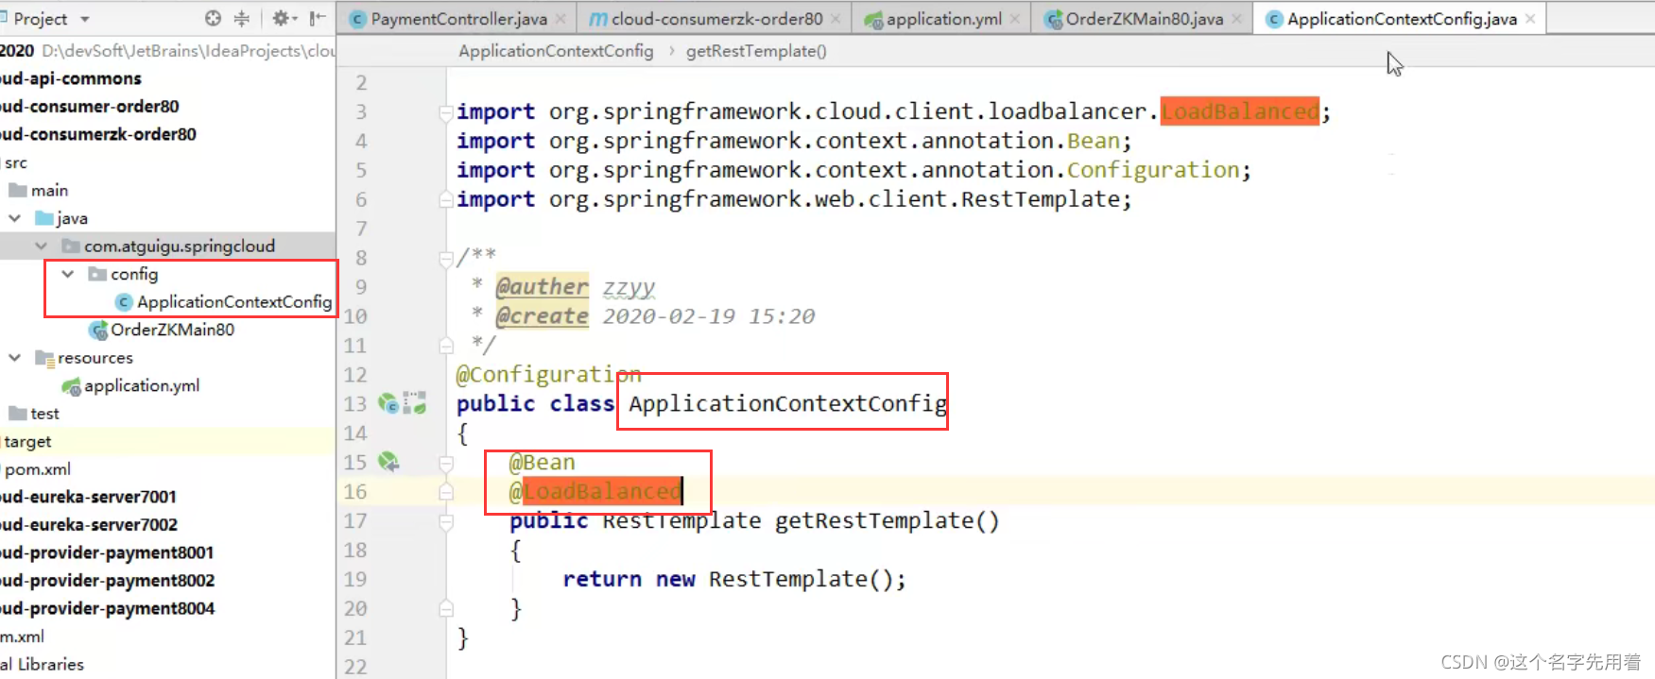Click ApplicationContextConfig in the breadcrumb

point(556,51)
